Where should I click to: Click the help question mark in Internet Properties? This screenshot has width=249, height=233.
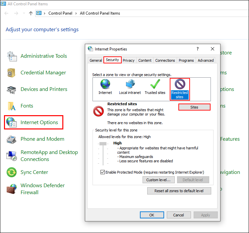198,49
